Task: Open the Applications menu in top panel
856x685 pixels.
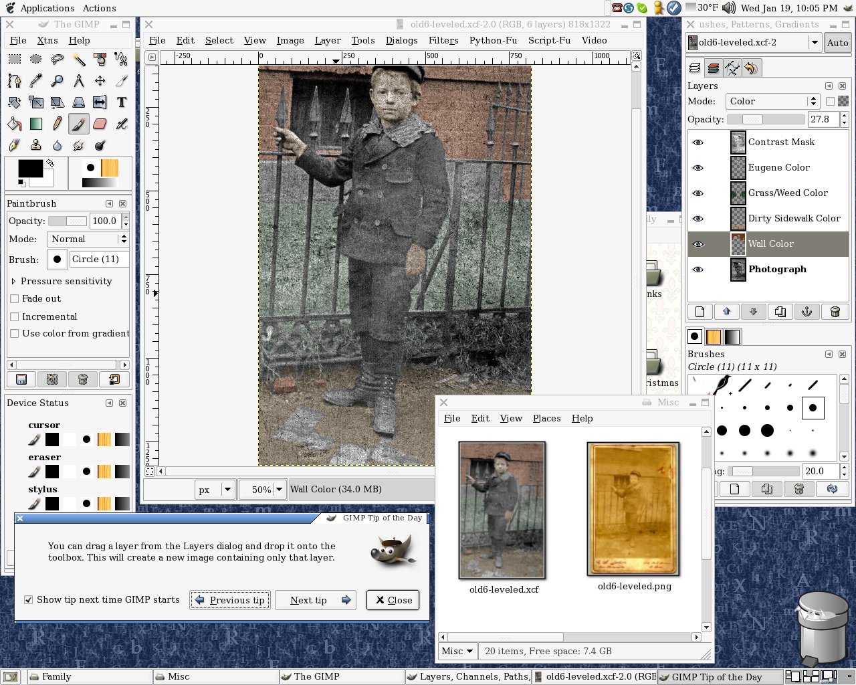Action: 47,8
